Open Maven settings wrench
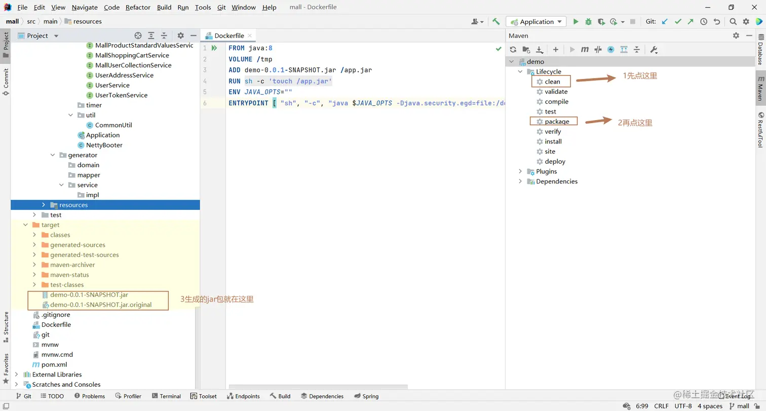Viewport: 766px width, 411px height. coord(654,50)
